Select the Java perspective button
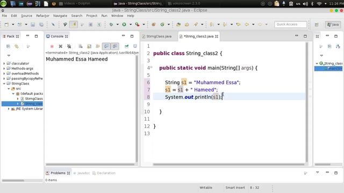This screenshot has width=344, height=193. (333, 25)
